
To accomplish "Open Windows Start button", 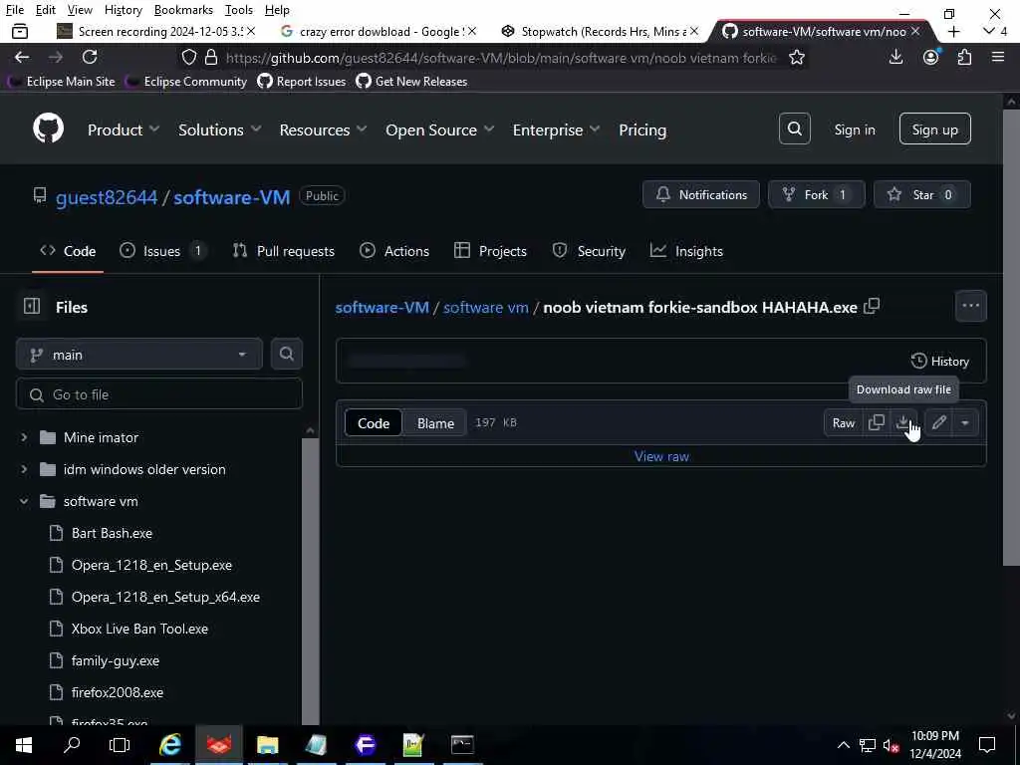I will (24, 745).
